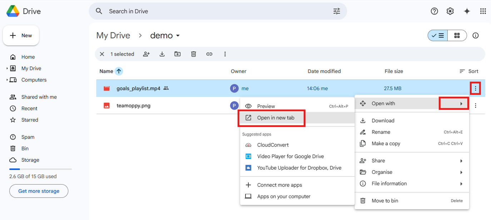Toggle Name column sort direction arrow
Screen dimensions: 491x220
pos(119,71)
